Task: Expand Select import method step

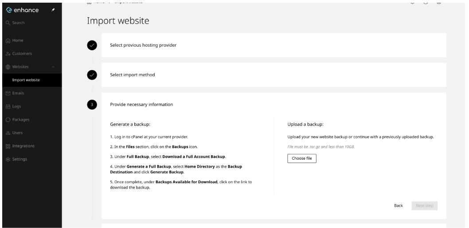Action: [x=274, y=75]
